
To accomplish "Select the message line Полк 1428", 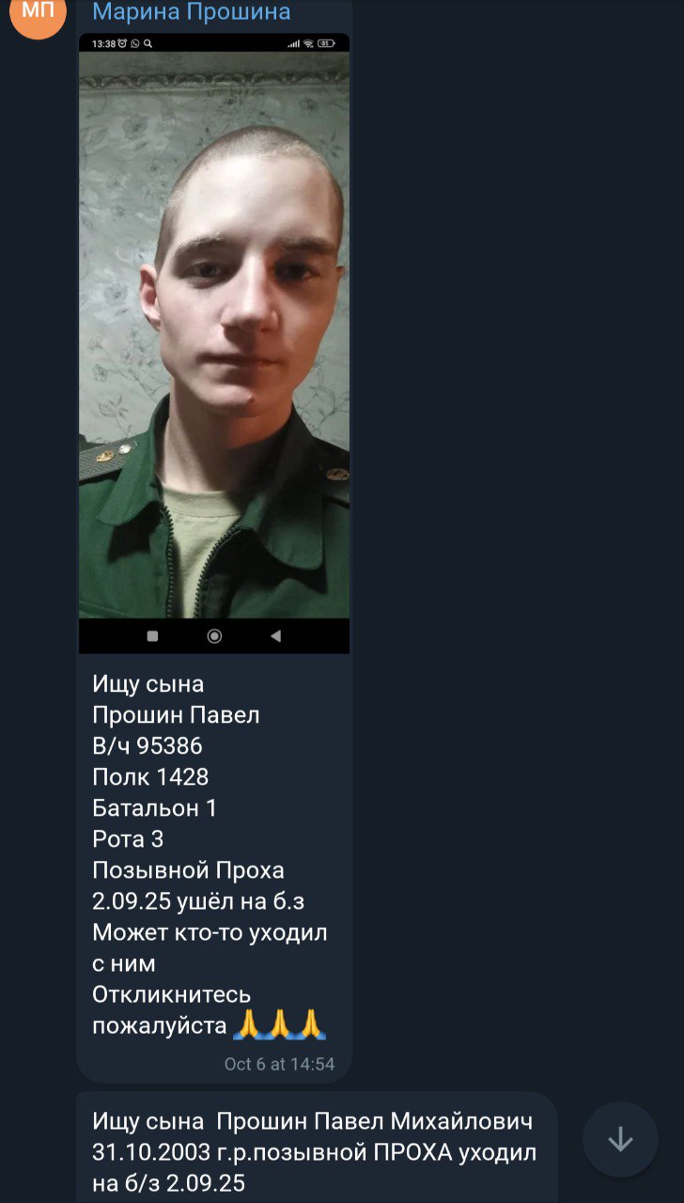I will 150,777.
